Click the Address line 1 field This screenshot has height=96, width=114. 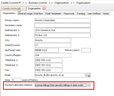tap(63, 30)
